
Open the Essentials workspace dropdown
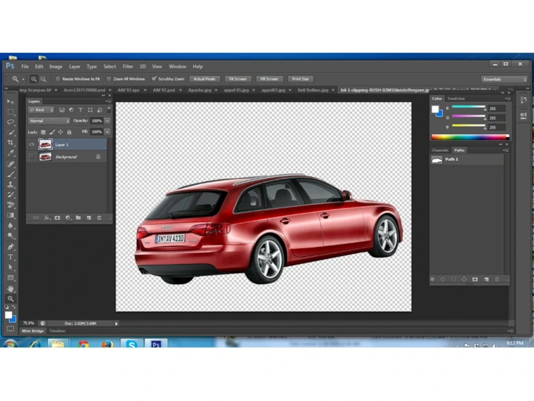[504, 79]
